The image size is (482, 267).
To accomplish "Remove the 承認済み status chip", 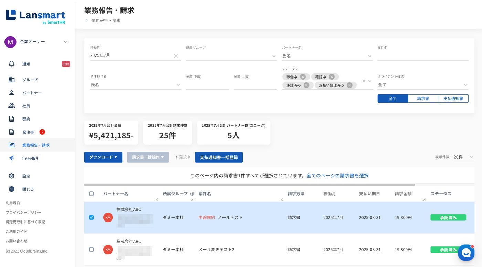I will point(306,85).
